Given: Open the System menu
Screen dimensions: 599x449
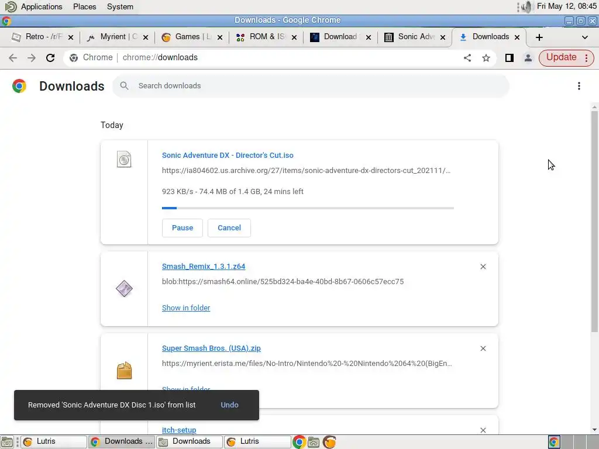Looking at the screenshot, I should tap(120, 7).
